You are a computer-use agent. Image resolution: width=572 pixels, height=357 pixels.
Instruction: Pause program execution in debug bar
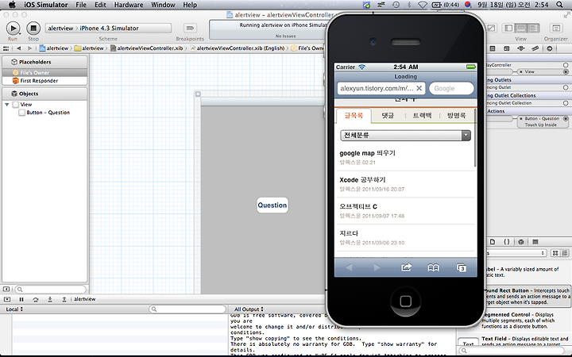point(21,299)
